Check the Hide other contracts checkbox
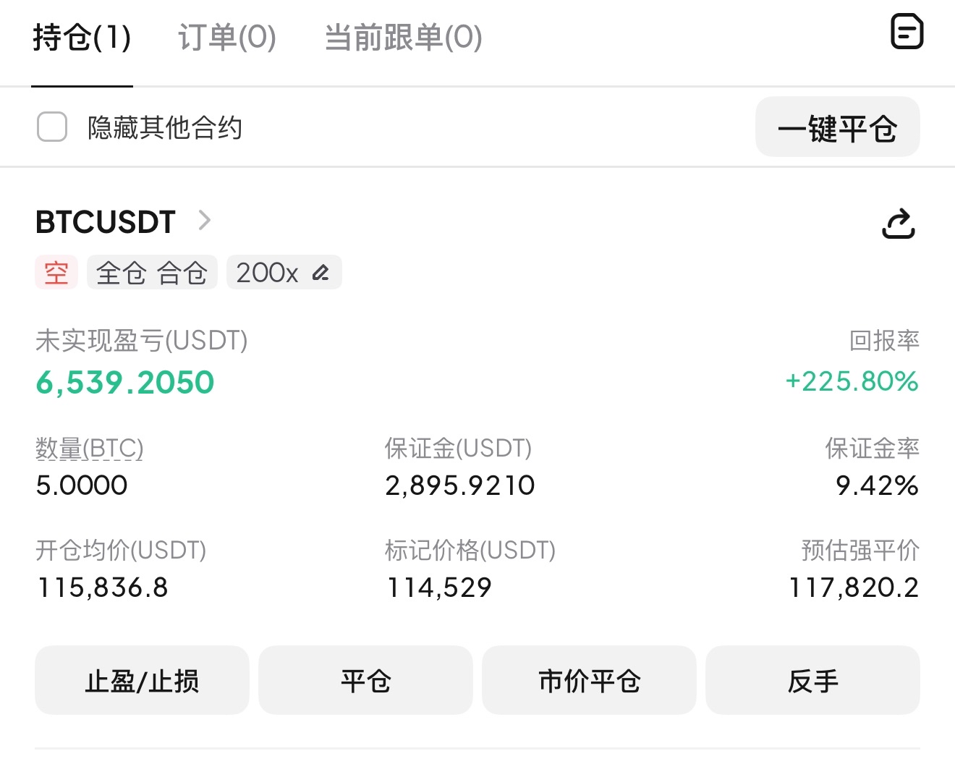This screenshot has width=955, height=772. pos(52,127)
